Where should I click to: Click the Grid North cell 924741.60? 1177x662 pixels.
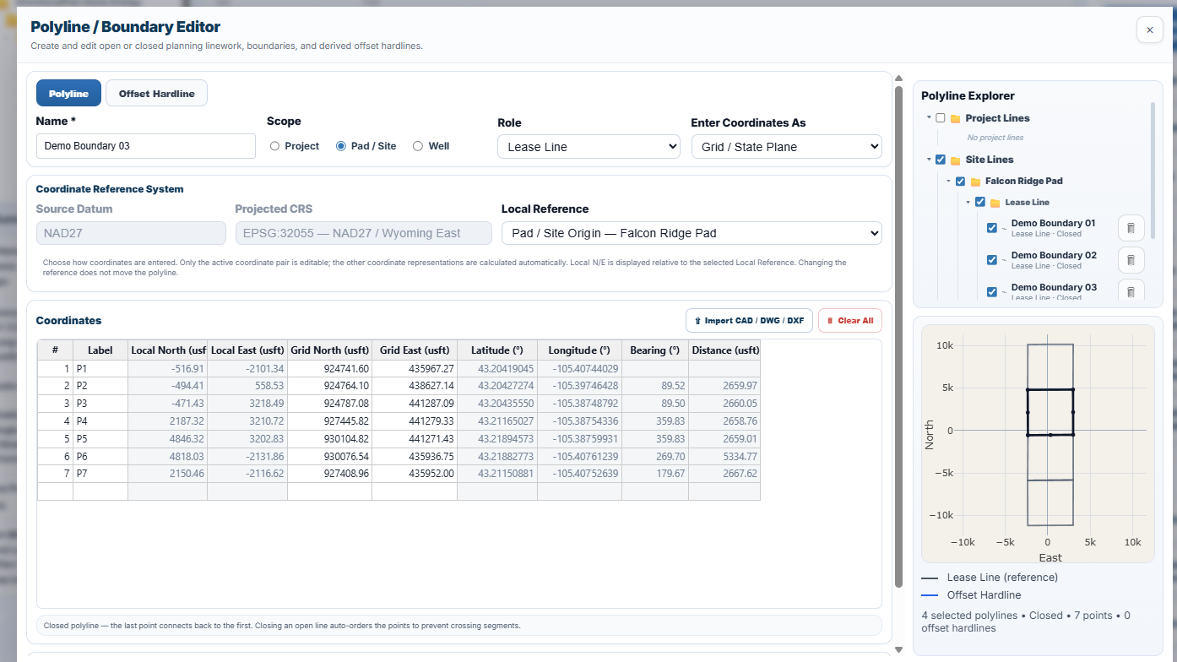click(x=330, y=369)
